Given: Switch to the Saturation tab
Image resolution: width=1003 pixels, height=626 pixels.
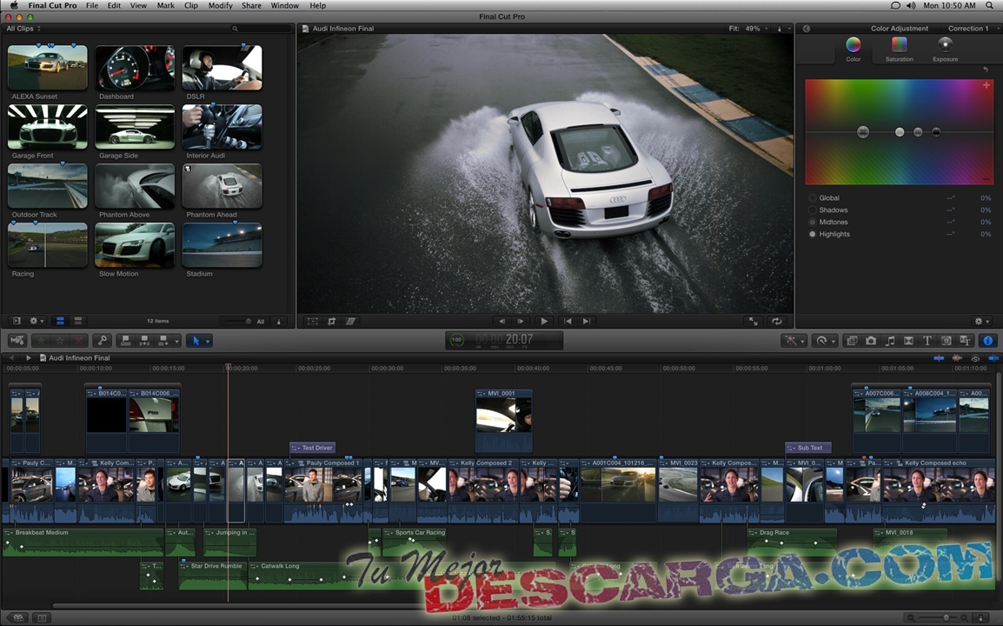Looking at the screenshot, I should [900, 50].
